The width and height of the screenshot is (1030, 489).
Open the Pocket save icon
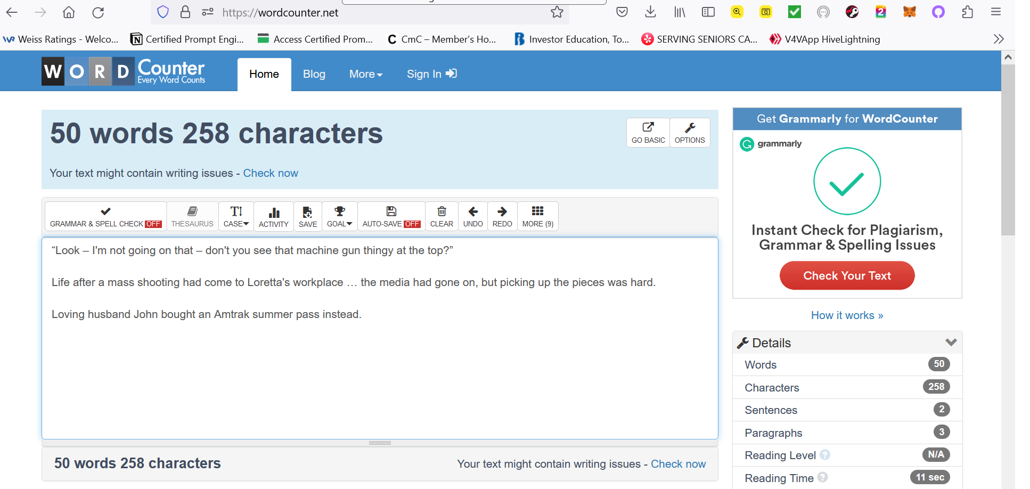pyautogui.click(x=622, y=12)
